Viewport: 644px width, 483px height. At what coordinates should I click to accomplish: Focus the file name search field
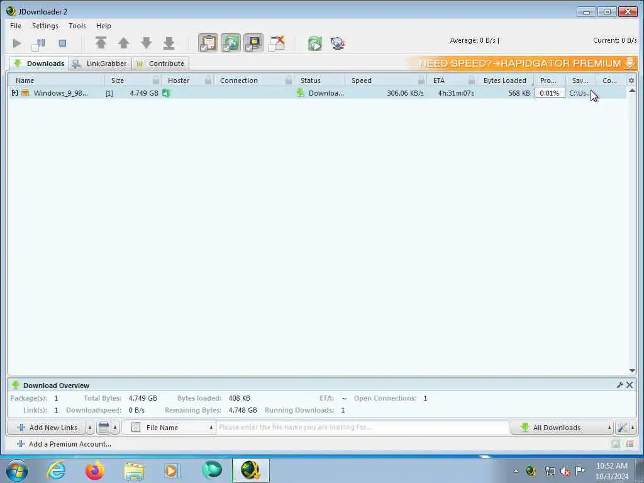point(362,428)
